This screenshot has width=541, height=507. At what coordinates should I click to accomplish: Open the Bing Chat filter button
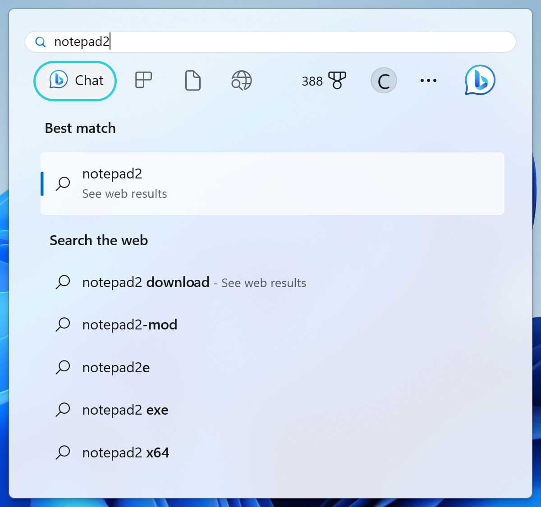(x=75, y=81)
